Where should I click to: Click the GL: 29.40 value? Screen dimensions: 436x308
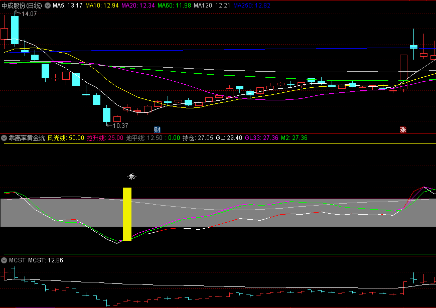pos(229,138)
